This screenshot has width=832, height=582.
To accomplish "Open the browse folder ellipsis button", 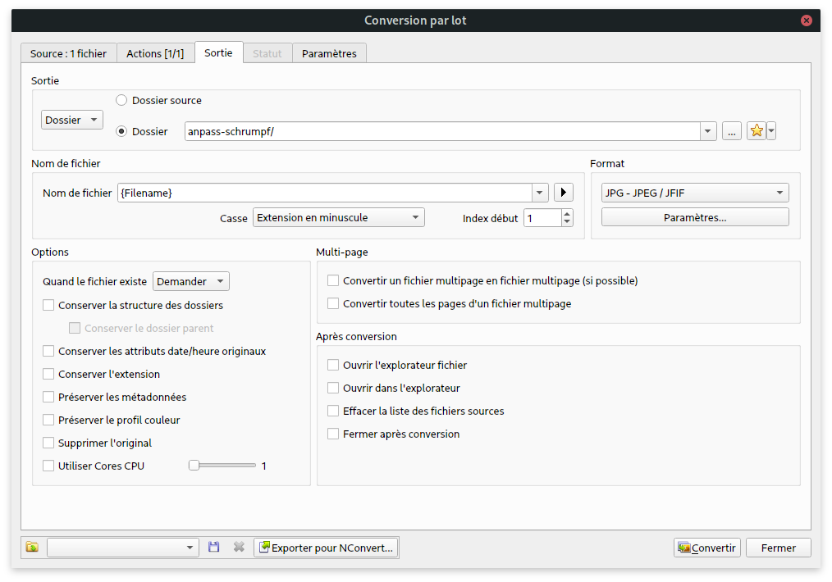I will click(x=731, y=131).
